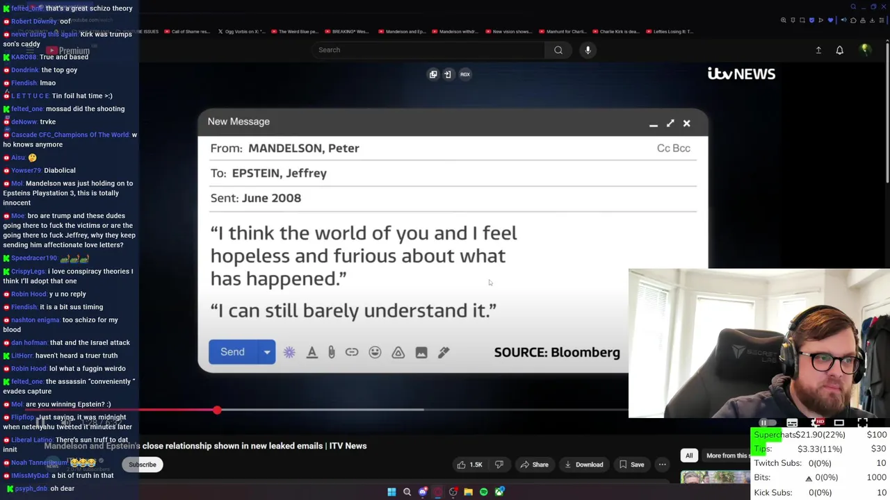Click the 'Superchats' goal label
890x500 pixels.
click(x=775, y=435)
